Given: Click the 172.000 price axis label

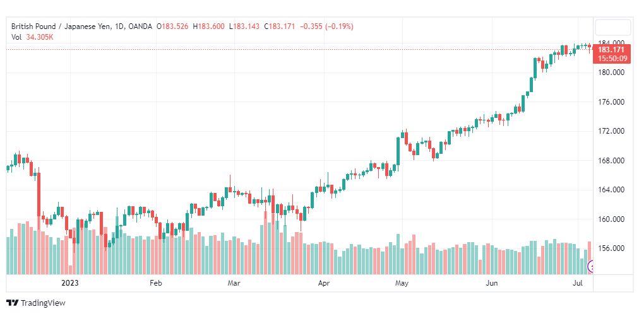Looking at the screenshot, I should tap(612, 131).
